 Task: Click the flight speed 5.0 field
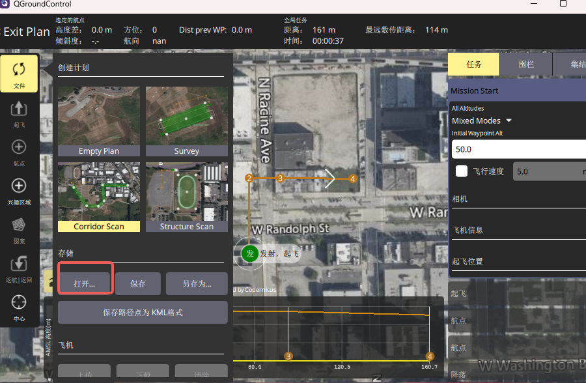coord(550,171)
